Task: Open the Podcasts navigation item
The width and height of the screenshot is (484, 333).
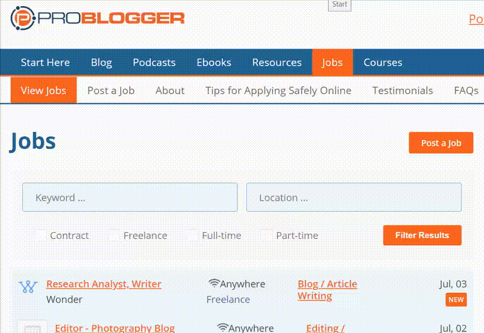Action: (x=154, y=63)
